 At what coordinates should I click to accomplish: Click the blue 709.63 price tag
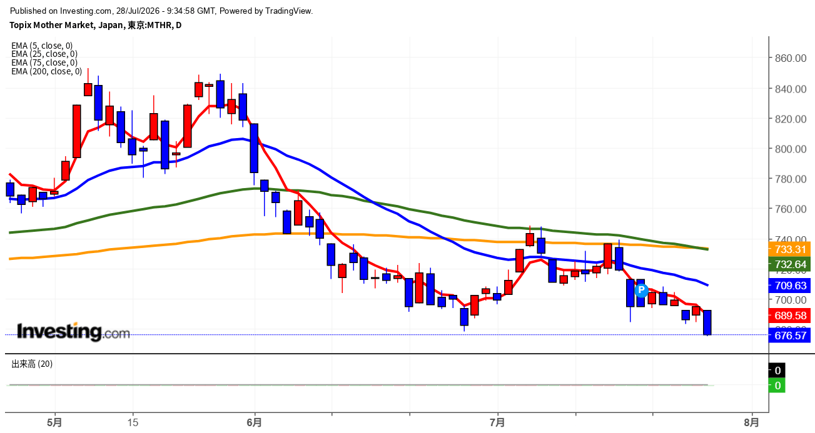coord(791,286)
